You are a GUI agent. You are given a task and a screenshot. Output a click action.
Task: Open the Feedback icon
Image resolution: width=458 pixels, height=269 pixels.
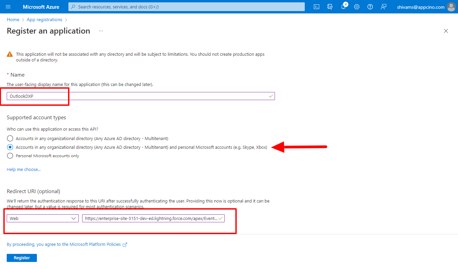click(384, 7)
